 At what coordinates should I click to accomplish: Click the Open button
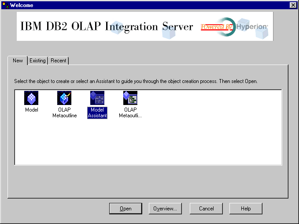pos(126,209)
